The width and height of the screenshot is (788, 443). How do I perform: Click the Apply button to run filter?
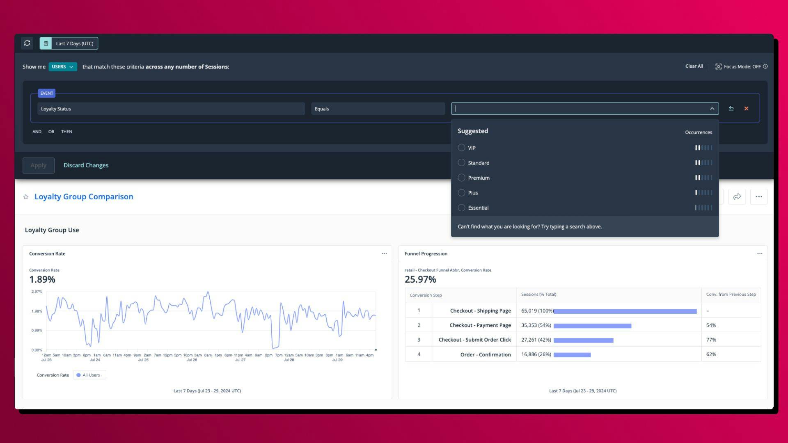point(38,166)
